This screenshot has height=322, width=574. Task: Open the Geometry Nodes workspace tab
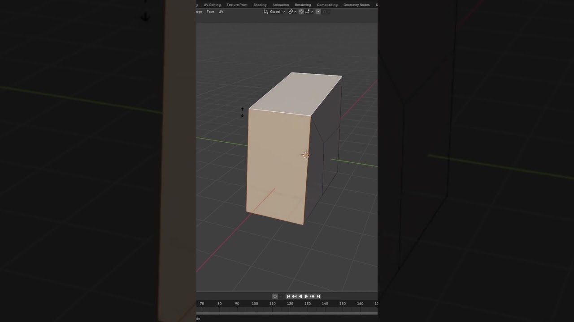tap(357, 5)
